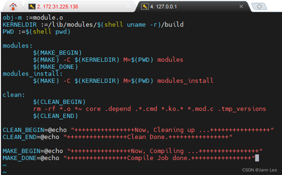The height and width of the screenshot is (175, 282).
Task: Click the 'modules:' target label
Action: coord(18,46)
